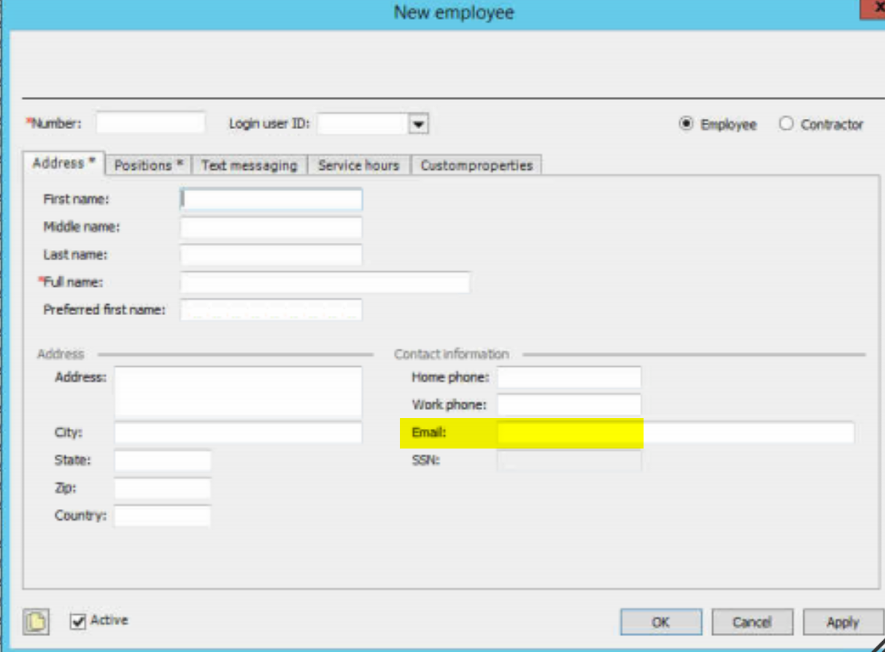Click the Country field
Image resolution: width=885 pixels, height=652 pixels.
[x=163, y=516]
